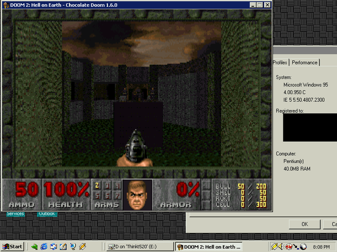The width and height of the screenshot is (337, 252).
Task: Click the BULL ammo row 50 / 200
Action: coord(241,186)
